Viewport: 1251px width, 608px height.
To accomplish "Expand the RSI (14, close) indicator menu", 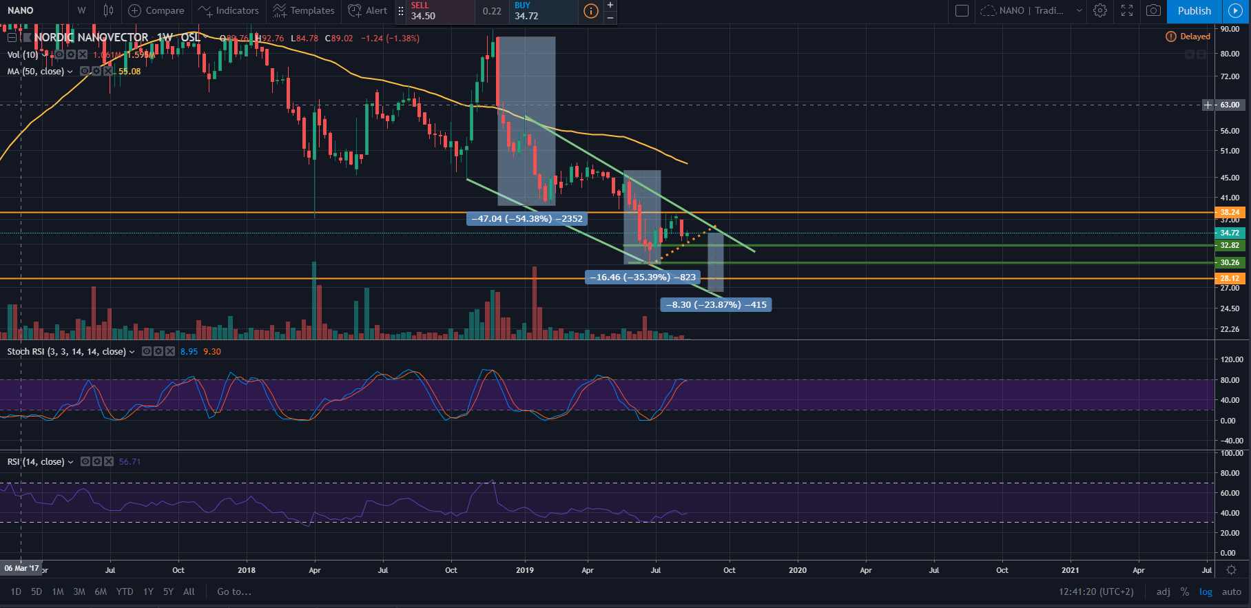I will pos(70,462).
